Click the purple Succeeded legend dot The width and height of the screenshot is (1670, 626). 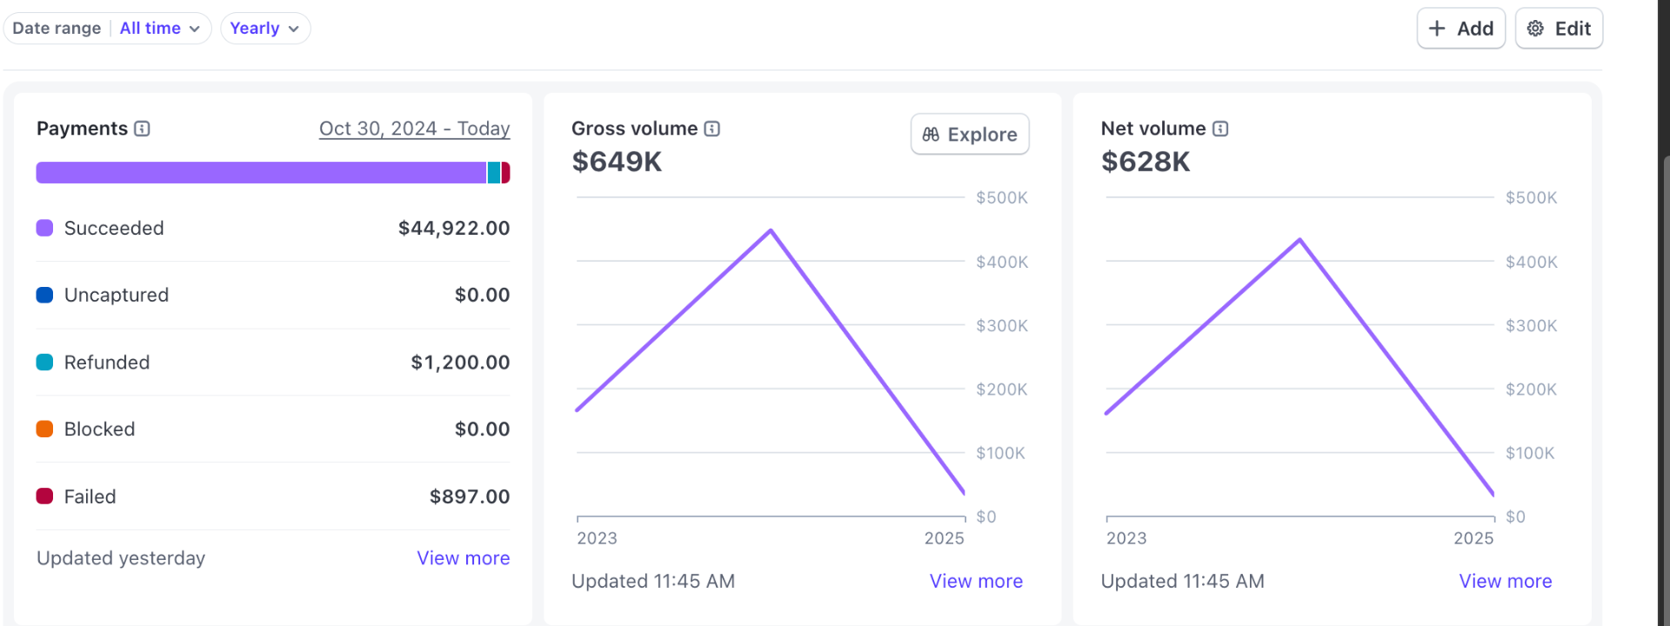coord(43,228)
